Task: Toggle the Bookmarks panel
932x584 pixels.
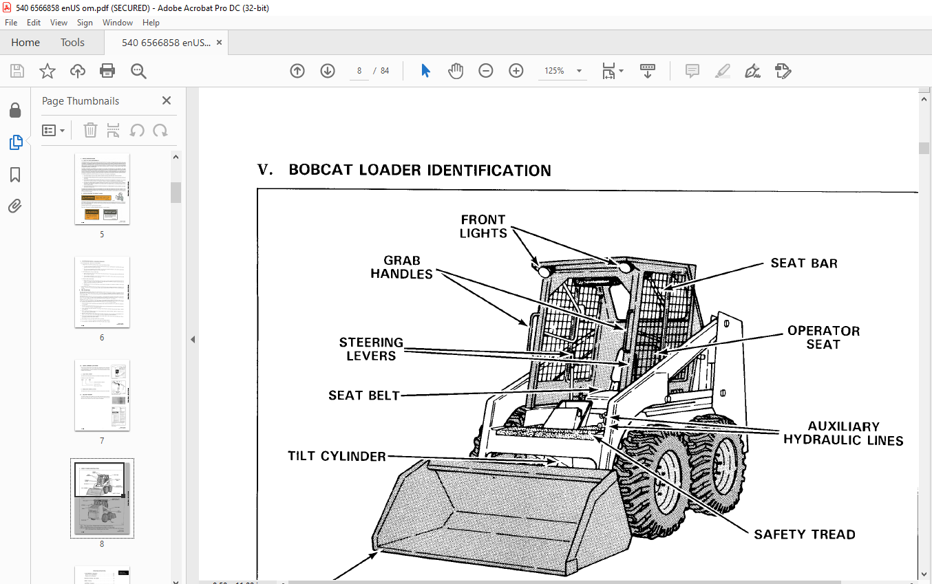Action: tap(15, 175)
